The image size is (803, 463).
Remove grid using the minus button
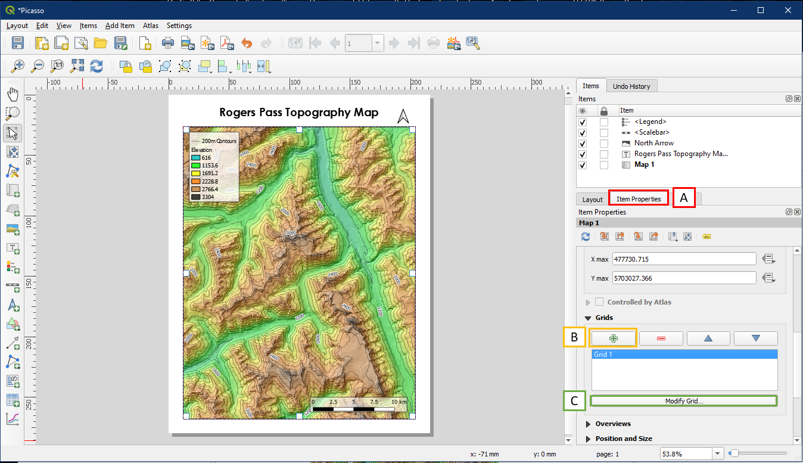pos(661,338)
